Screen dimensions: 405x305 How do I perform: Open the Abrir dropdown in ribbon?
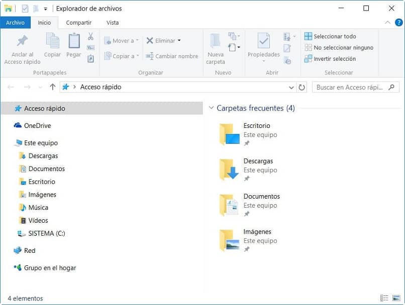tap(289, 37)
